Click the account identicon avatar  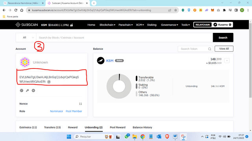click(x=25, y=62)
